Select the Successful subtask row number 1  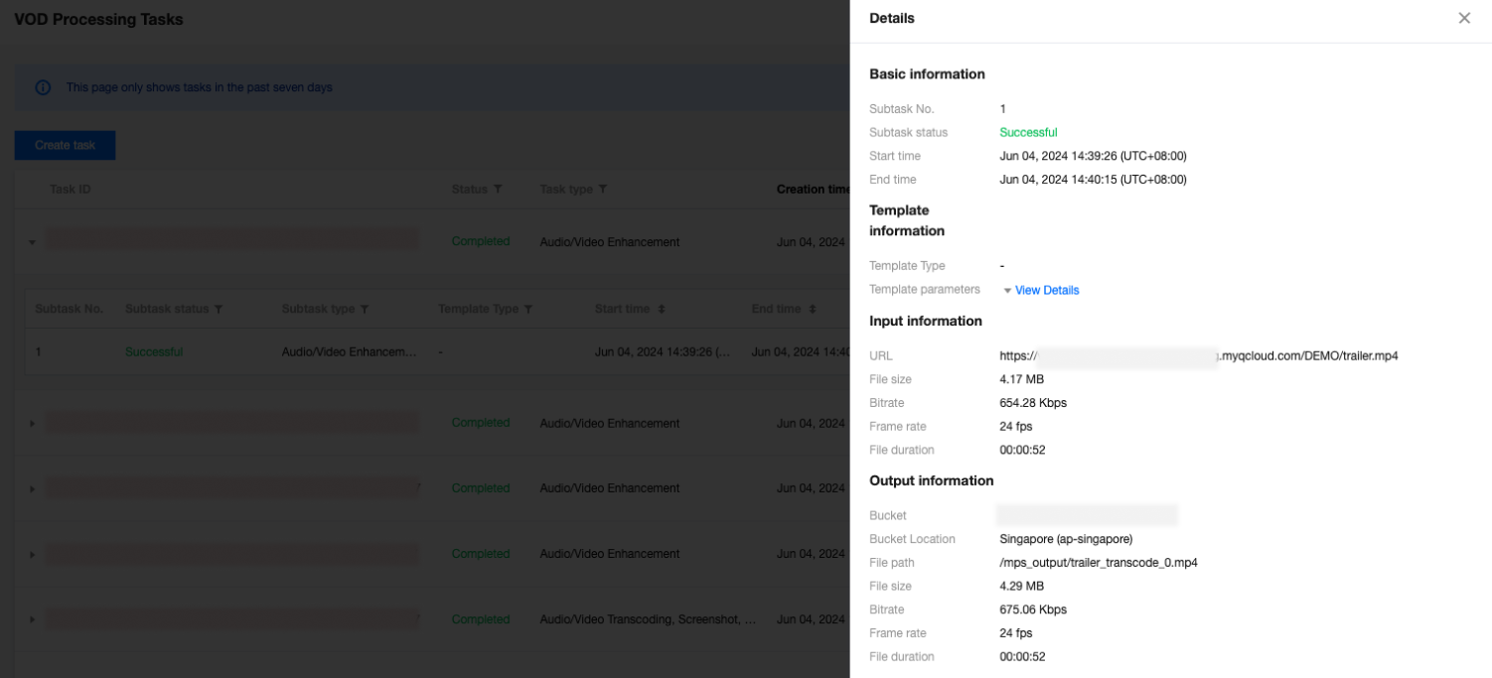pos(39,352)
